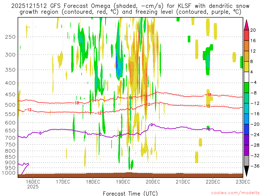Click the 950 pressure level label
The width and height of the screenshot is (262, 196).
[10, 168]
